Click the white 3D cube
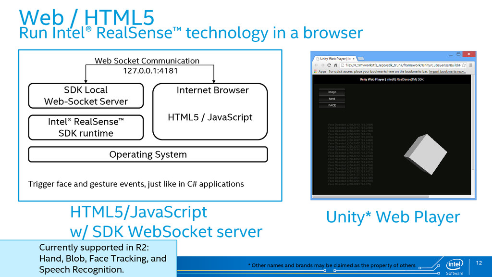492x277 pixels. 426,154
